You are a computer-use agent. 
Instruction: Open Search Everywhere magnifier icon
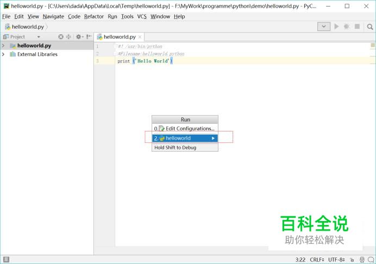[370, 27]
